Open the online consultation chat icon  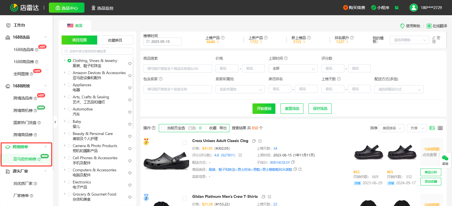tap(445, 160)
